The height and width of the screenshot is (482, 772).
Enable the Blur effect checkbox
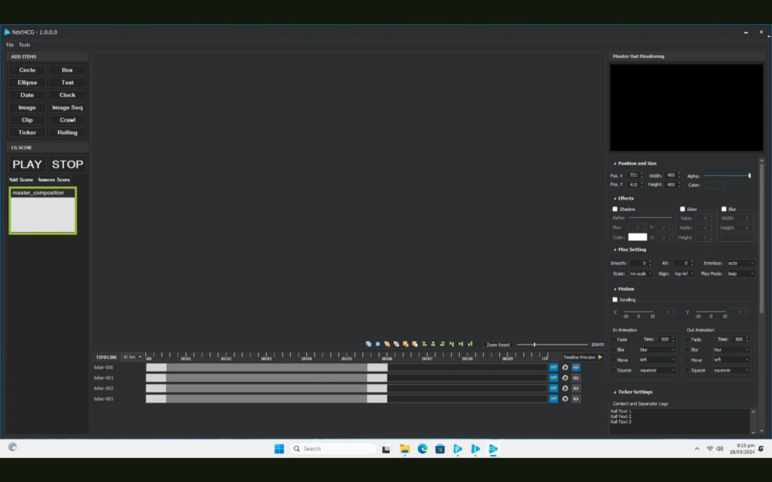724,209
